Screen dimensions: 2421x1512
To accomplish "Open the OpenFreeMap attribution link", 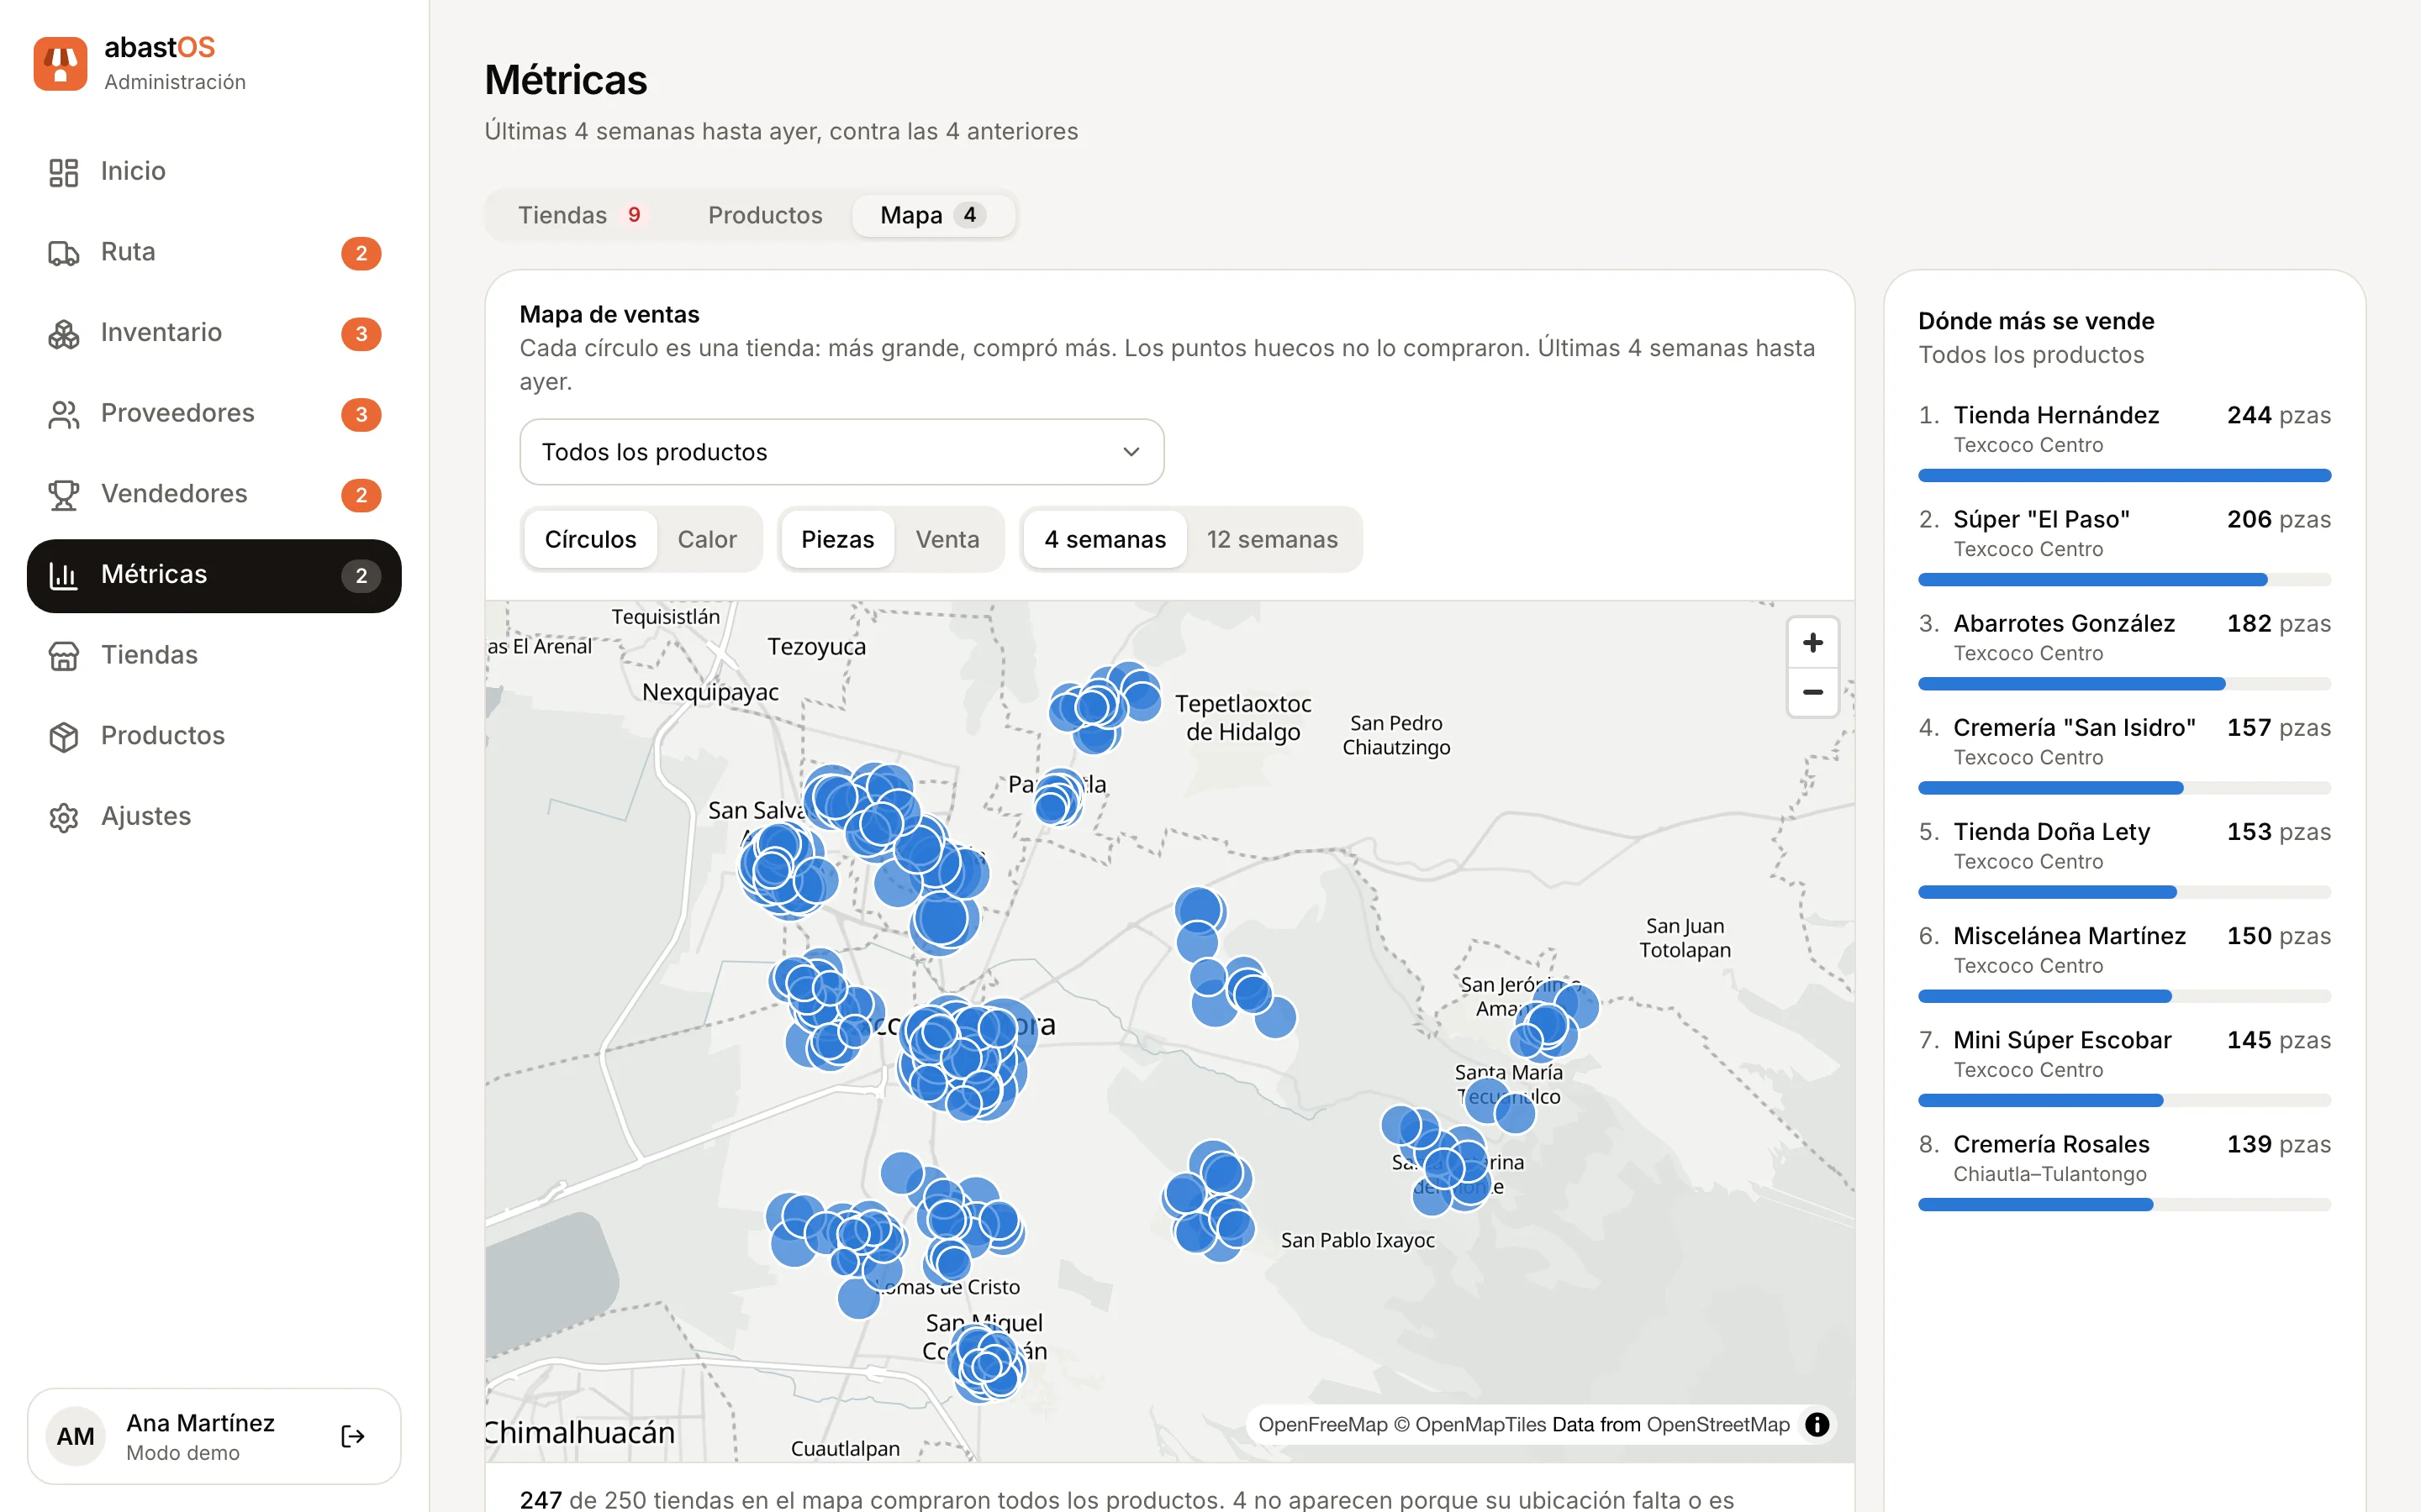I will [1322, 1424].
